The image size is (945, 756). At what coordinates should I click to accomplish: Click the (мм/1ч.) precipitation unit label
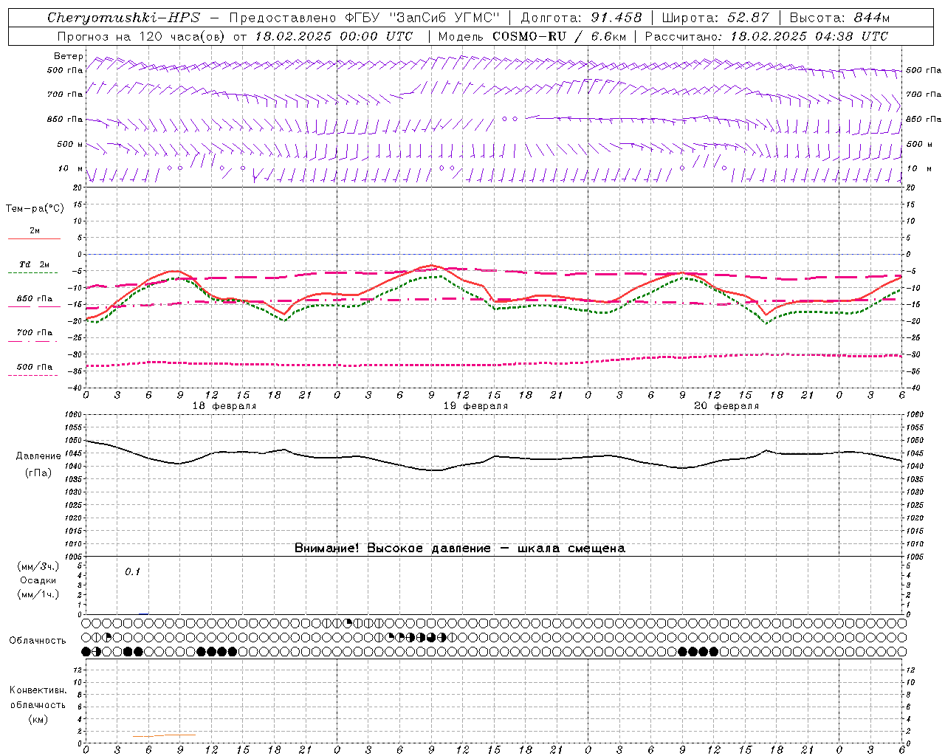[38, 594]
